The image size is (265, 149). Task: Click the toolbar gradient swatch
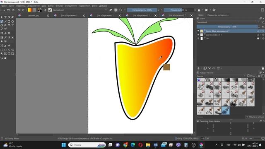30,10
